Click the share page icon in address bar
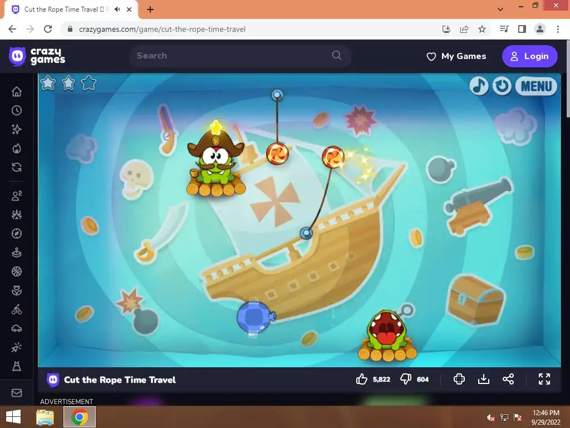 pos(464,29)
